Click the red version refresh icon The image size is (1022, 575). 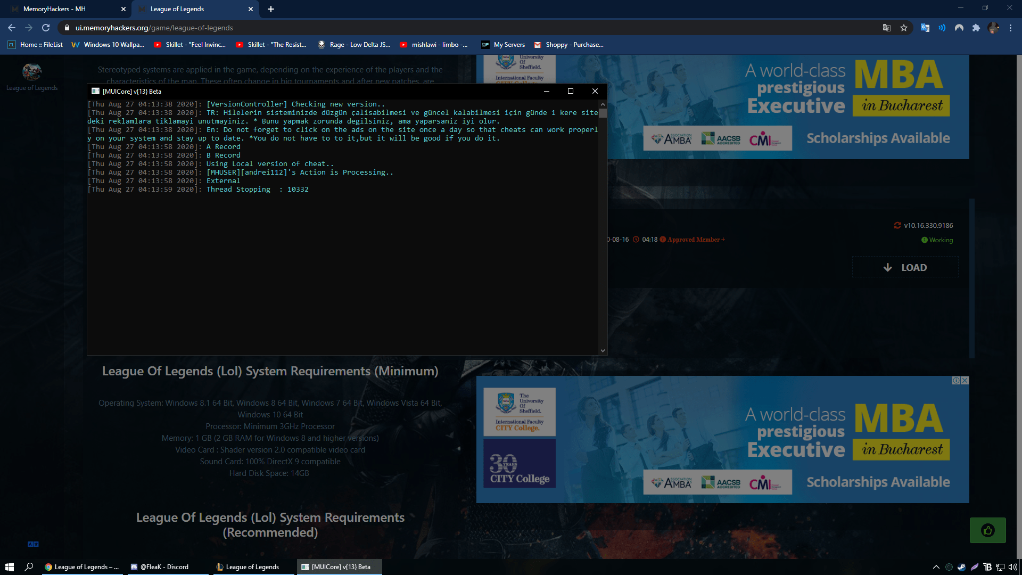[897, 225]
